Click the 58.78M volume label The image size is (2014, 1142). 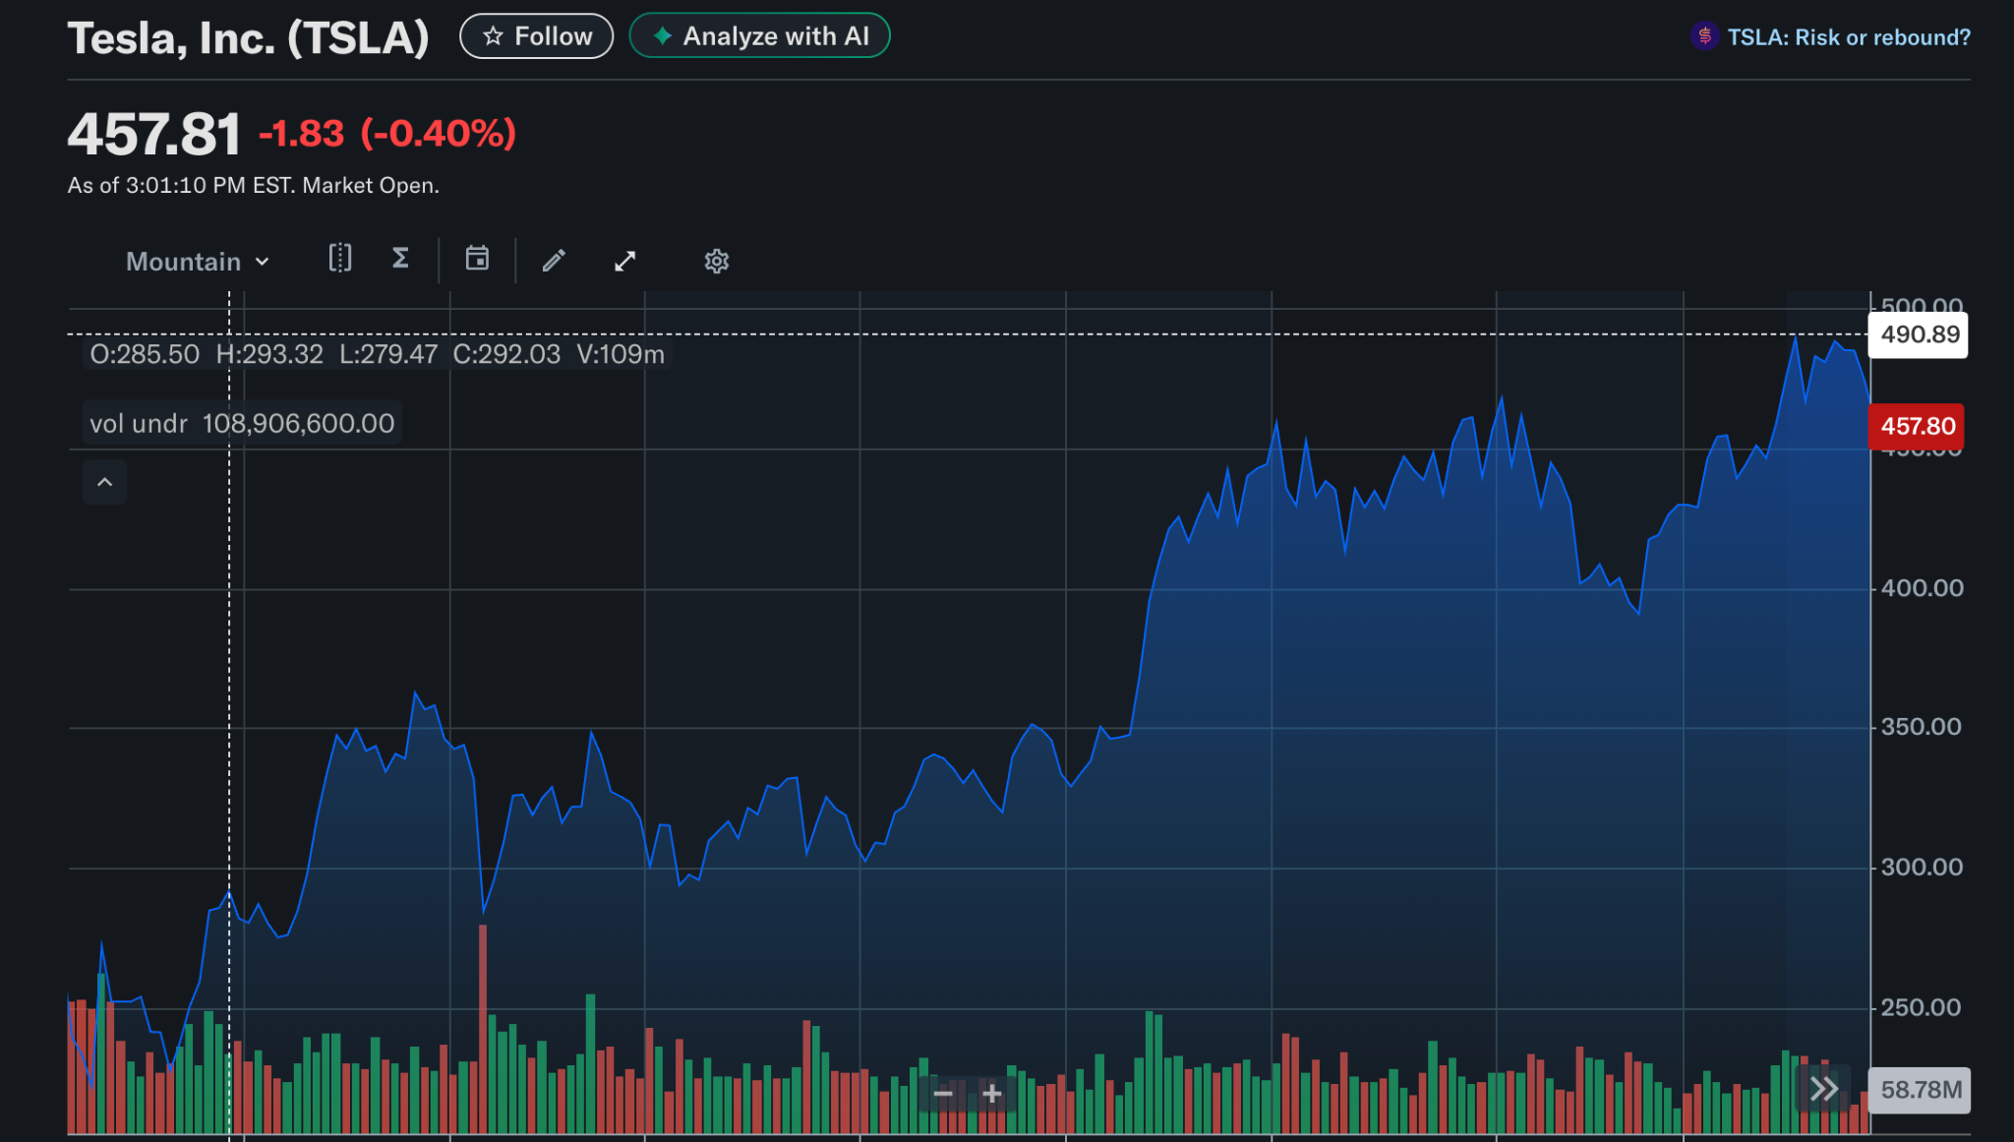tap(1920, 1090)
